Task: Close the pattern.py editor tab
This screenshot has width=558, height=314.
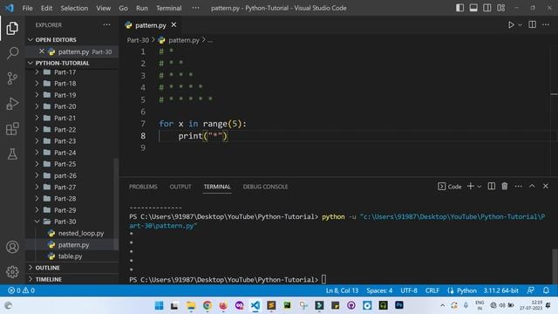Action: [x=174, y=25]
